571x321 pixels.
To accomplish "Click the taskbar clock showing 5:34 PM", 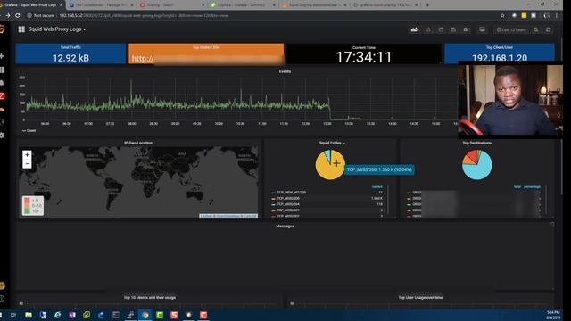I will pyautogui.click(x=553, y=315).
